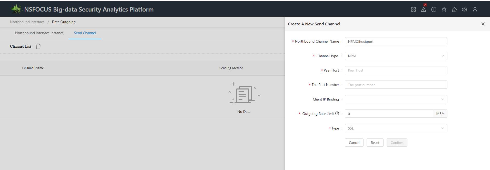
Task: Click Northbound Interface breadcrumb link
Action: point(27,22)
